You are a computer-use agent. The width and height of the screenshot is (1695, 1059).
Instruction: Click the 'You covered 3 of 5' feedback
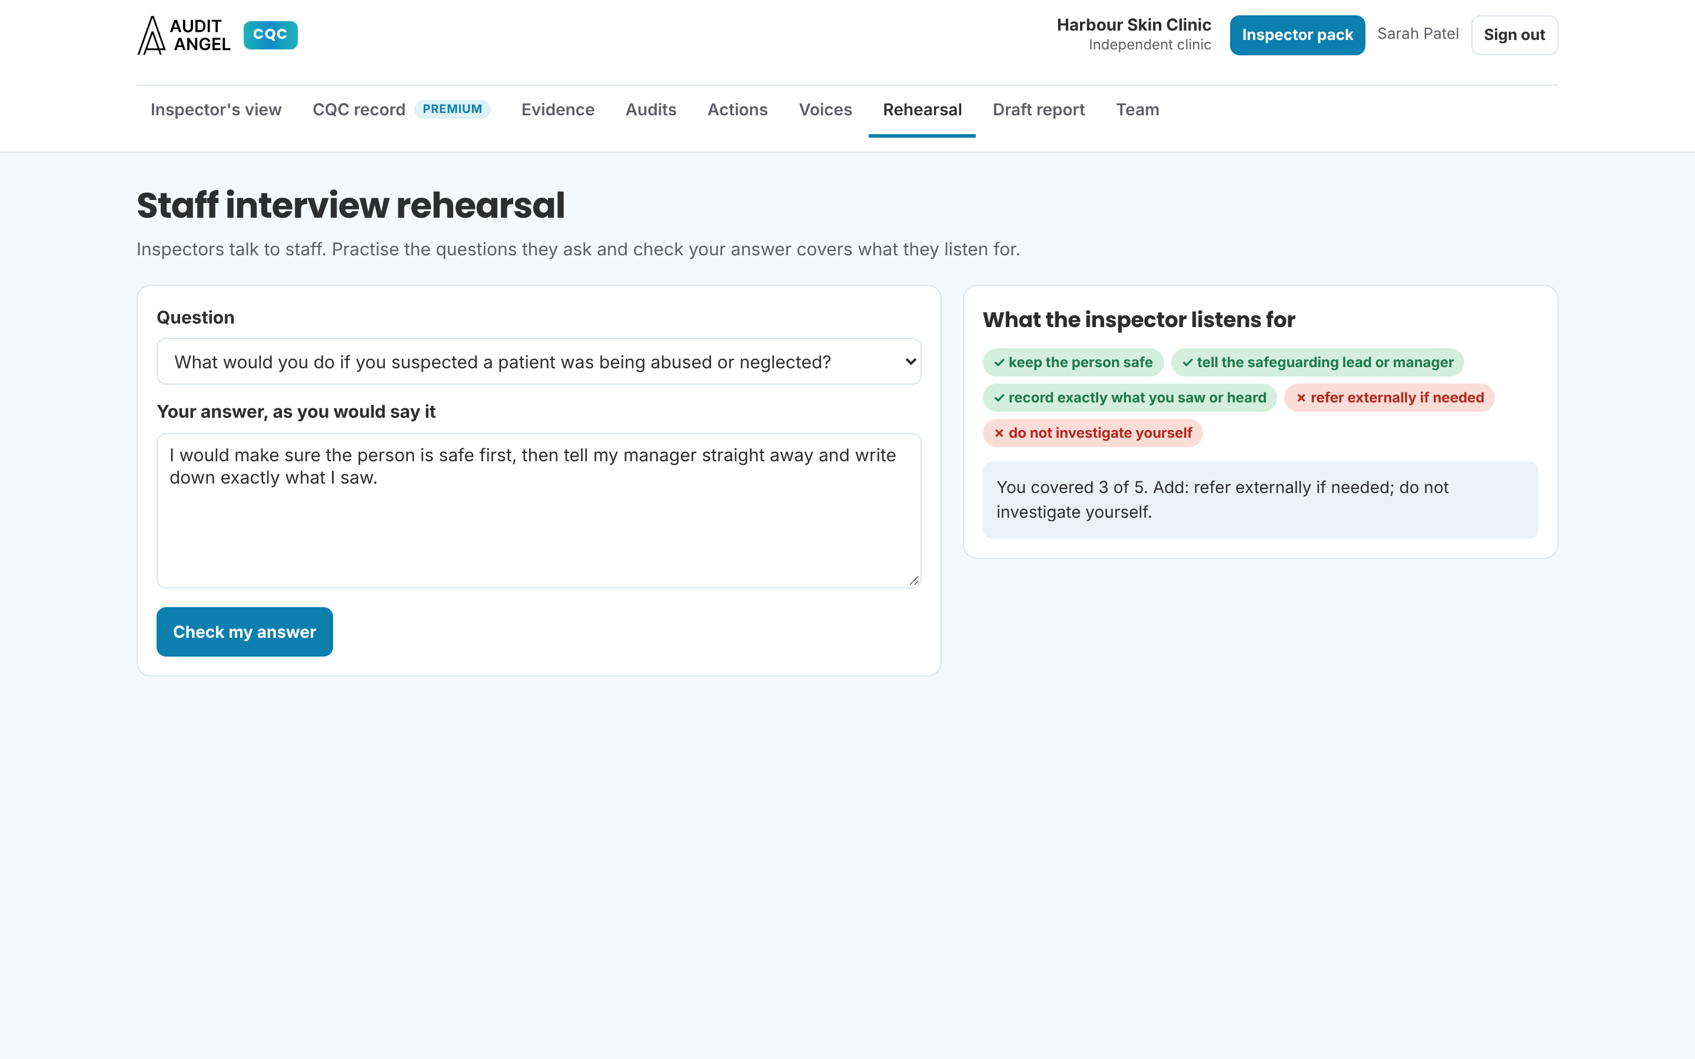pyautogui.click(x=1260, y=500)
